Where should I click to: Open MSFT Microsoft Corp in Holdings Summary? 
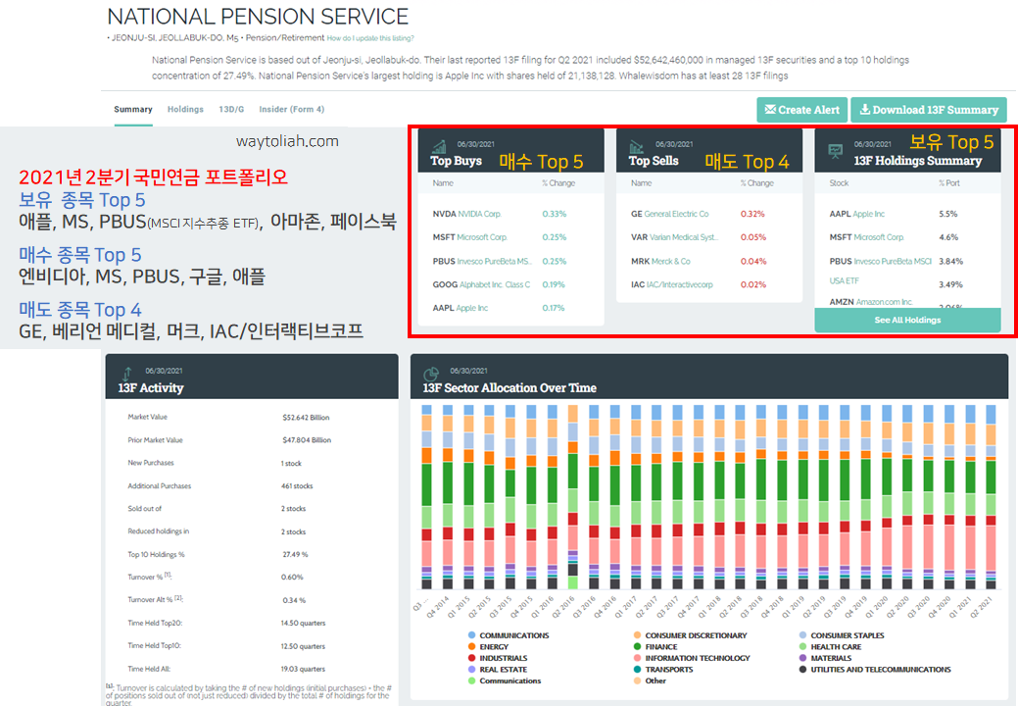pyautogui.click(x=866, y=237)
